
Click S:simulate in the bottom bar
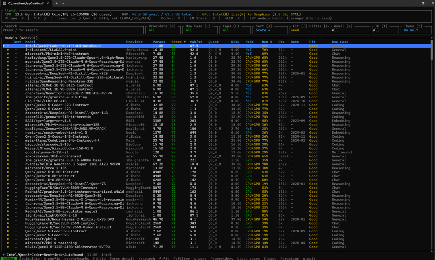(x=29, y=258)
